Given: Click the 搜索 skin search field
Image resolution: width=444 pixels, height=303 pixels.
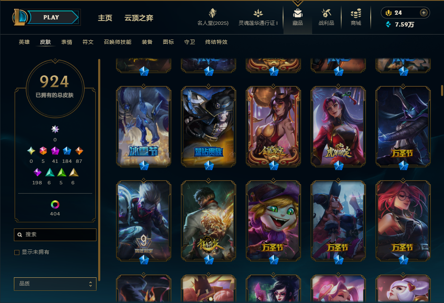Looking at the screenshot, I should coord(55,235).
